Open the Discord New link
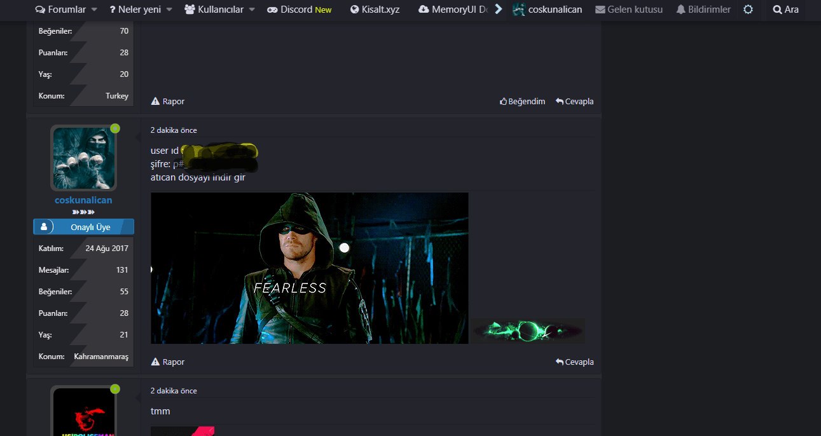The height and width of the screenshot is (436, 821). click(299, 10)
